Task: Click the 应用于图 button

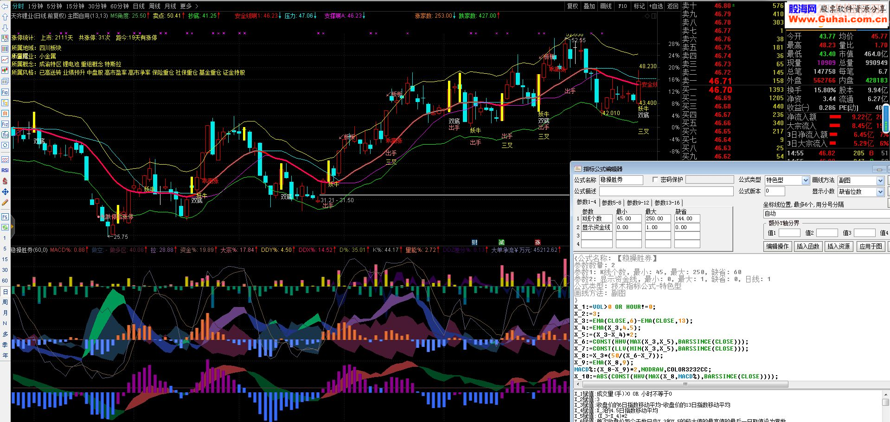Action: click(x=871, y=247)
